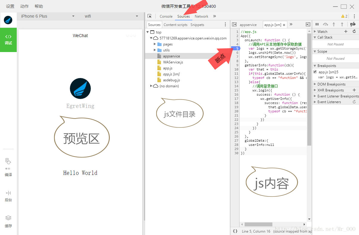
Task: Open the Content scripts tab
Action: [x=176, y=25]
